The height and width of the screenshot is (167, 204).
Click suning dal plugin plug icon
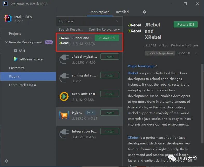[64, 78]
